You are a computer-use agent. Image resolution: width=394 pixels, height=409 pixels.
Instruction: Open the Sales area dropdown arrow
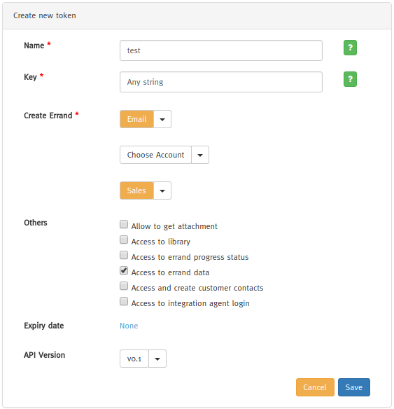click(162, 190)
